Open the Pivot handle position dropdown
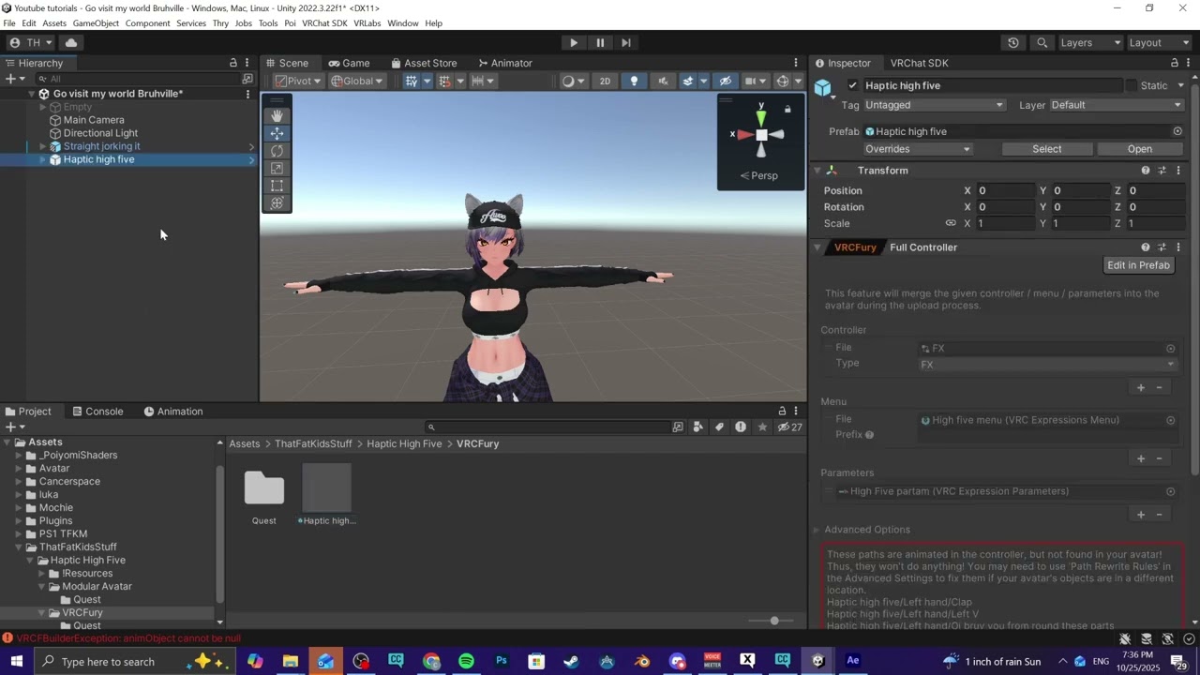This screenshot has width=1200, height=675. pyautogui.click(x=297, y=82)
